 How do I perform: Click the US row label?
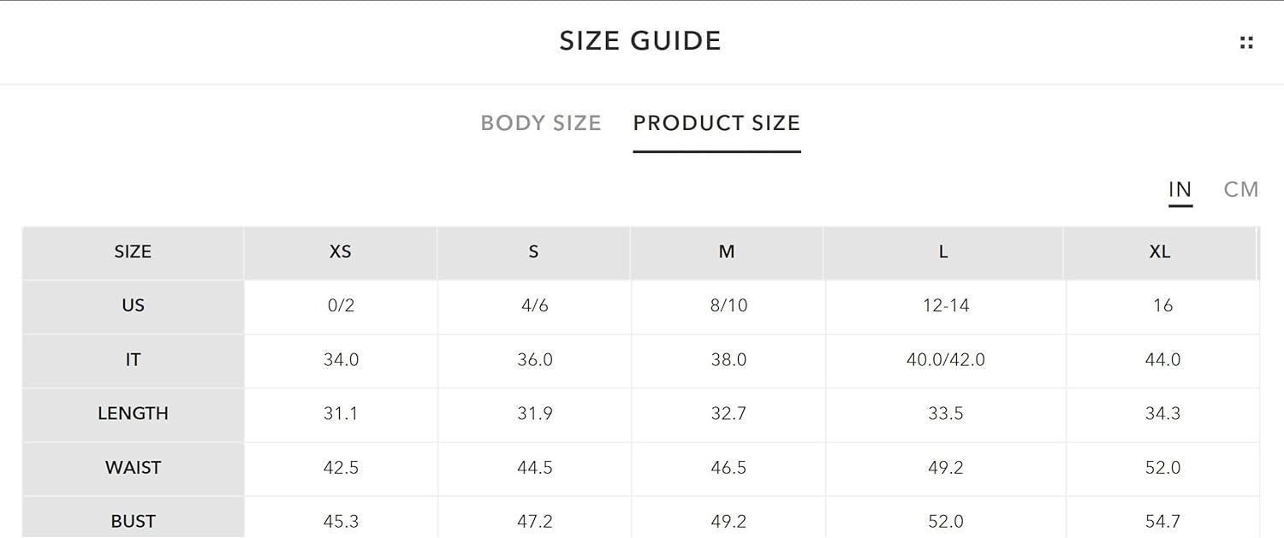[x=133, y=306]
